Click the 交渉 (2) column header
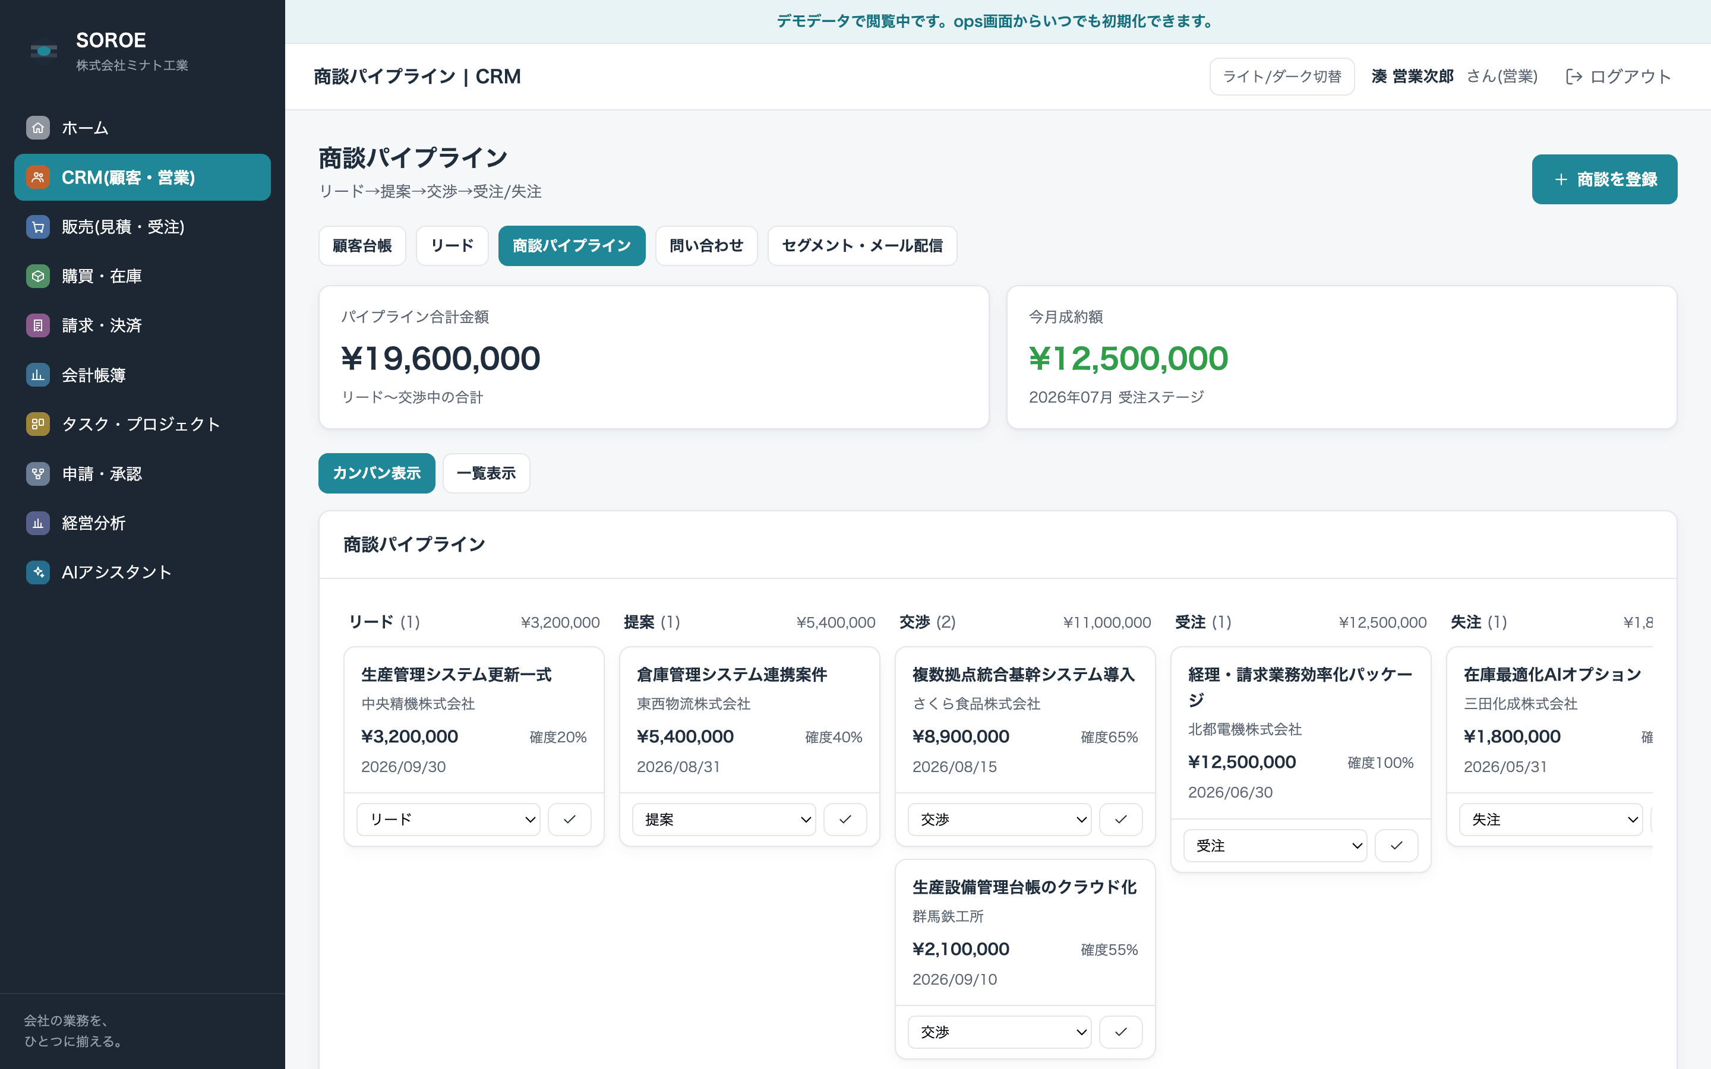This screenshot has width=1711, height=1069. click(927, 622)
